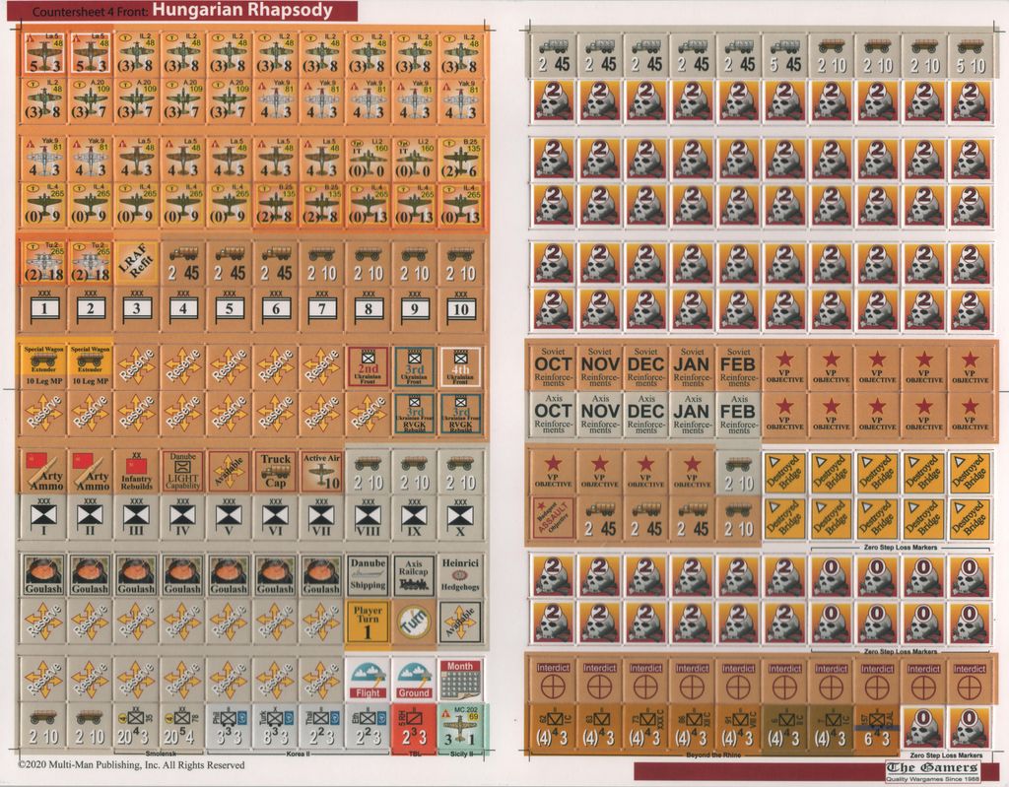Select the Truck Cap counter
The height and width of the screenshot is (787, 1009).
(276, 471)
